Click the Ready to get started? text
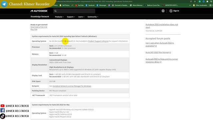This screenshot has width=213, height=120. [x=39, y=25]
